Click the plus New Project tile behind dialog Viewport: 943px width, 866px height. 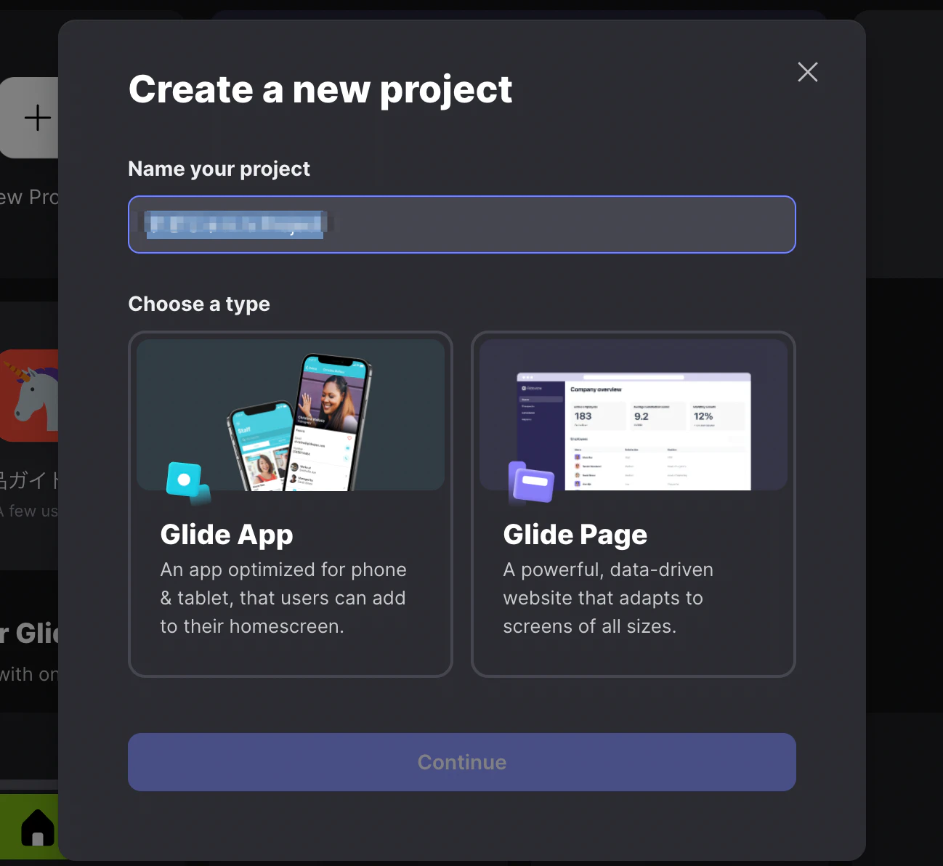pos(30,118)
